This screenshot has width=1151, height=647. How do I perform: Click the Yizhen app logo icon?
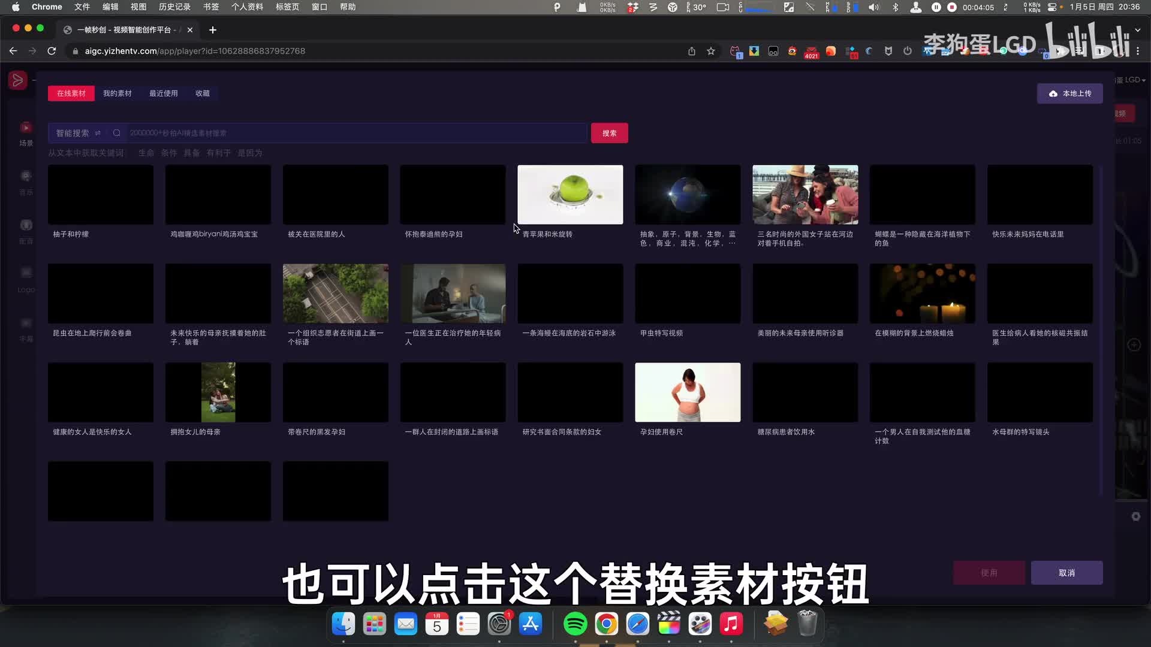pos(17,80)
